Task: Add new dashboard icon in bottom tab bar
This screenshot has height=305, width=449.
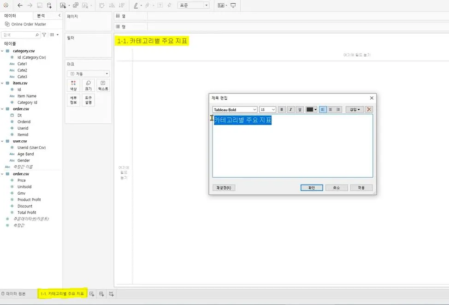Action: click(101, 294)
